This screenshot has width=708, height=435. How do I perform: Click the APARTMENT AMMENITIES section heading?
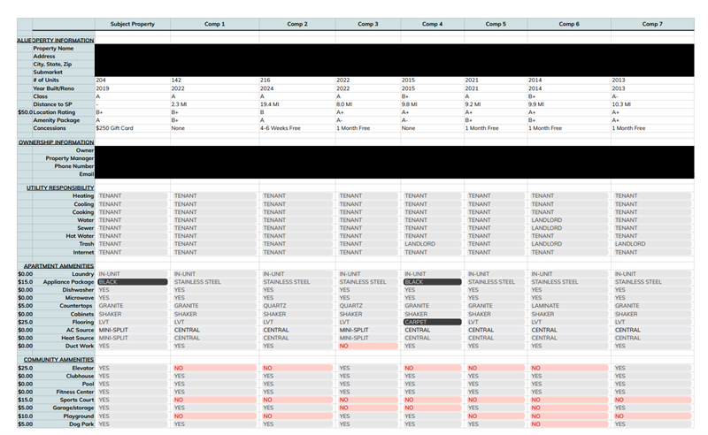[58, 266]
